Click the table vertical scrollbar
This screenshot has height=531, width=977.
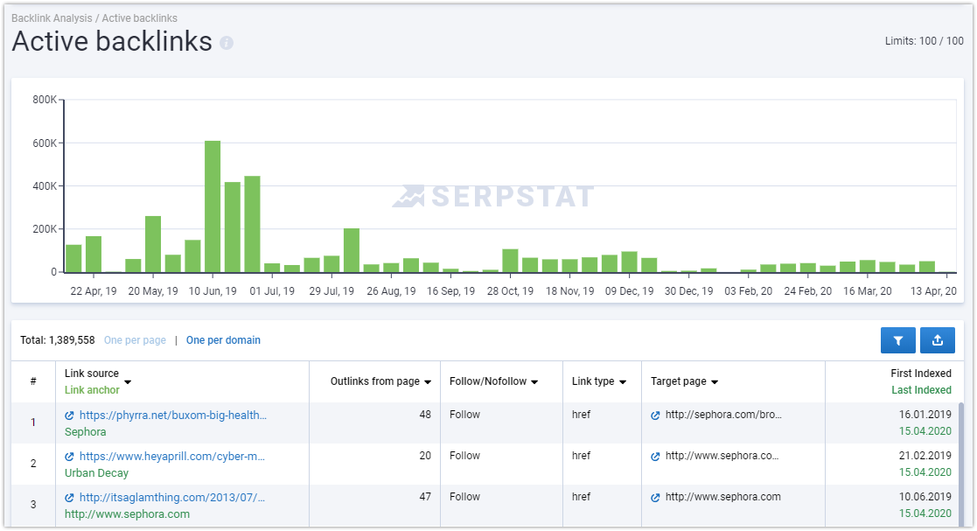[960, 465]
